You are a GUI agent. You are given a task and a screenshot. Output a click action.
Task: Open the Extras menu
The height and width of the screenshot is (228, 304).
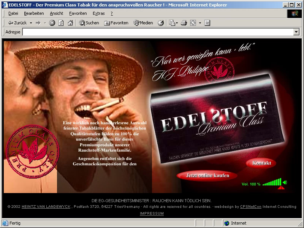click(98, 13)
